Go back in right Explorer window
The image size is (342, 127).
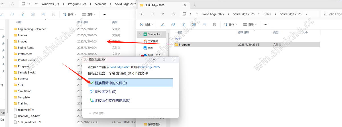(x=142, y=14)
